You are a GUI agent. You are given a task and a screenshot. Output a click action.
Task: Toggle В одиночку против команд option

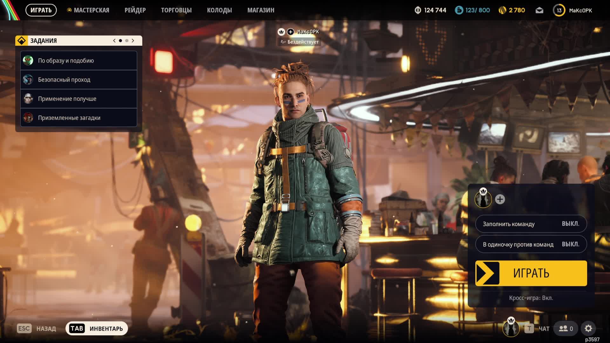pyautogui.click(x=531, y=244)
